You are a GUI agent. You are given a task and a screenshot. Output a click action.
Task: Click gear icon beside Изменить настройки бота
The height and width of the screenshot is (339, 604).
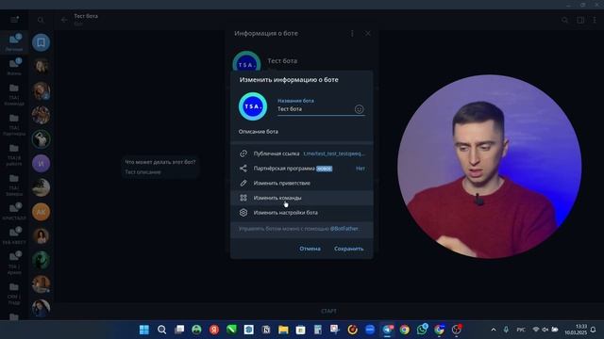[x=243, y=213]
